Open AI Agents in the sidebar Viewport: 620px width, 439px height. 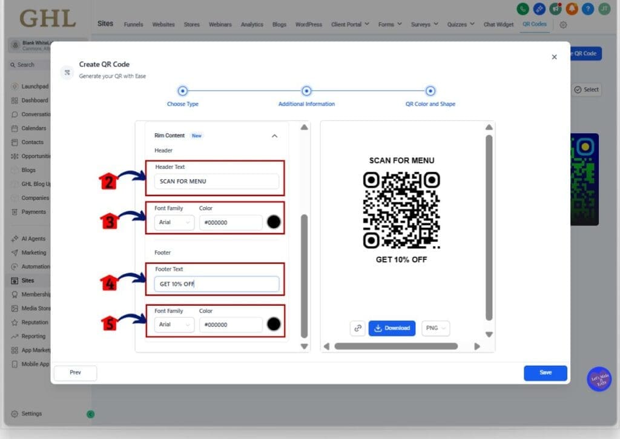28,239
